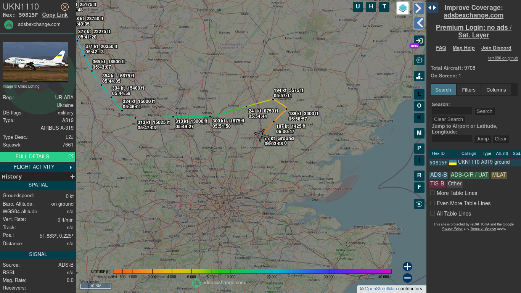Open reCAPTCHA Privacy Policy link
The width and height of the screenshot is (521, 293).
(x=452, y=229)
